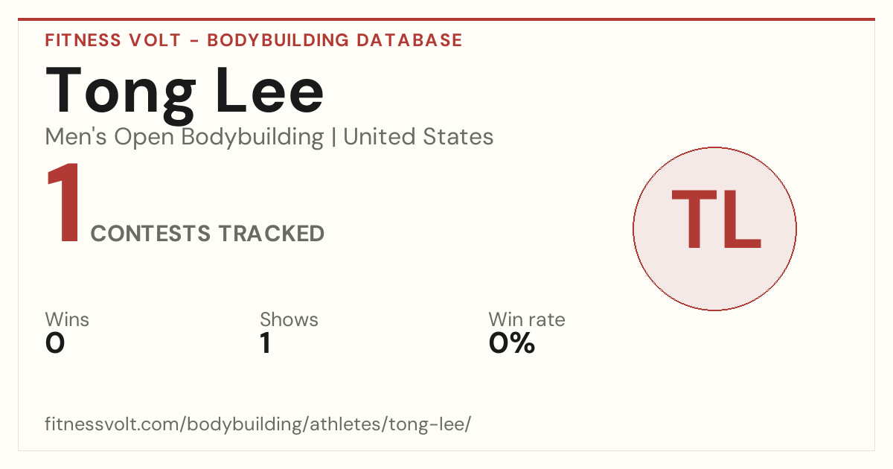Click the word TRACKED beside the number

tap(271, 234)
